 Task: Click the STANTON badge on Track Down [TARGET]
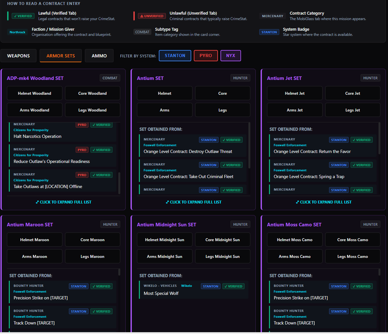(78, 311)
